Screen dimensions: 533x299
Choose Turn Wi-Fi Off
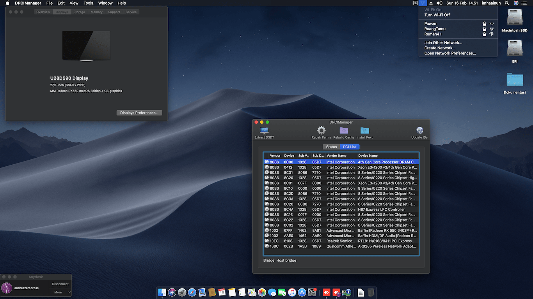[x=458, y=15]
